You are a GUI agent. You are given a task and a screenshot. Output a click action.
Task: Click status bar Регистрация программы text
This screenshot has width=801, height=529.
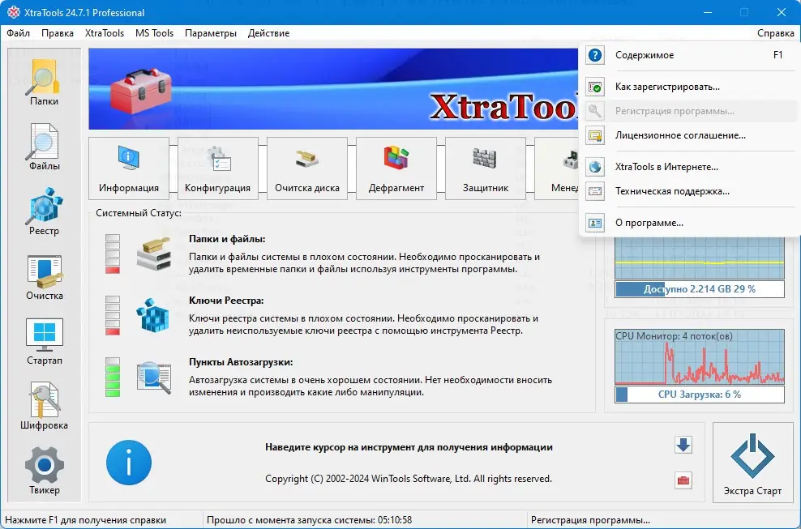[x=590, y=520]
